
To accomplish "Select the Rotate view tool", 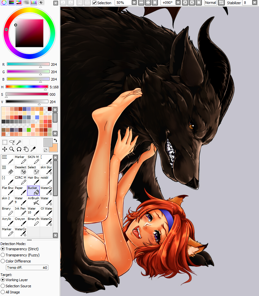I will [x=19, y=149].
